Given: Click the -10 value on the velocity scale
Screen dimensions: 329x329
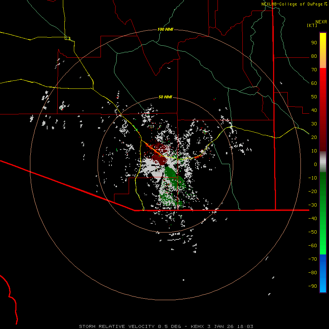Looking at the screenshot, I should (313, 178).
